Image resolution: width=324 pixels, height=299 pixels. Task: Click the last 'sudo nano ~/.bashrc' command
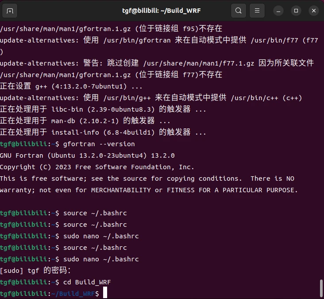[x=101, y=259]
